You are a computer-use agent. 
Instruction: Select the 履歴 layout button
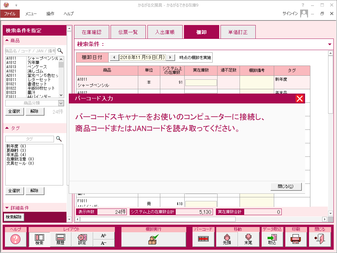pyautogui.click(x=61, y=239)
